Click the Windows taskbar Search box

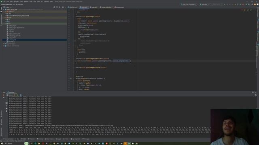(14, 143)
